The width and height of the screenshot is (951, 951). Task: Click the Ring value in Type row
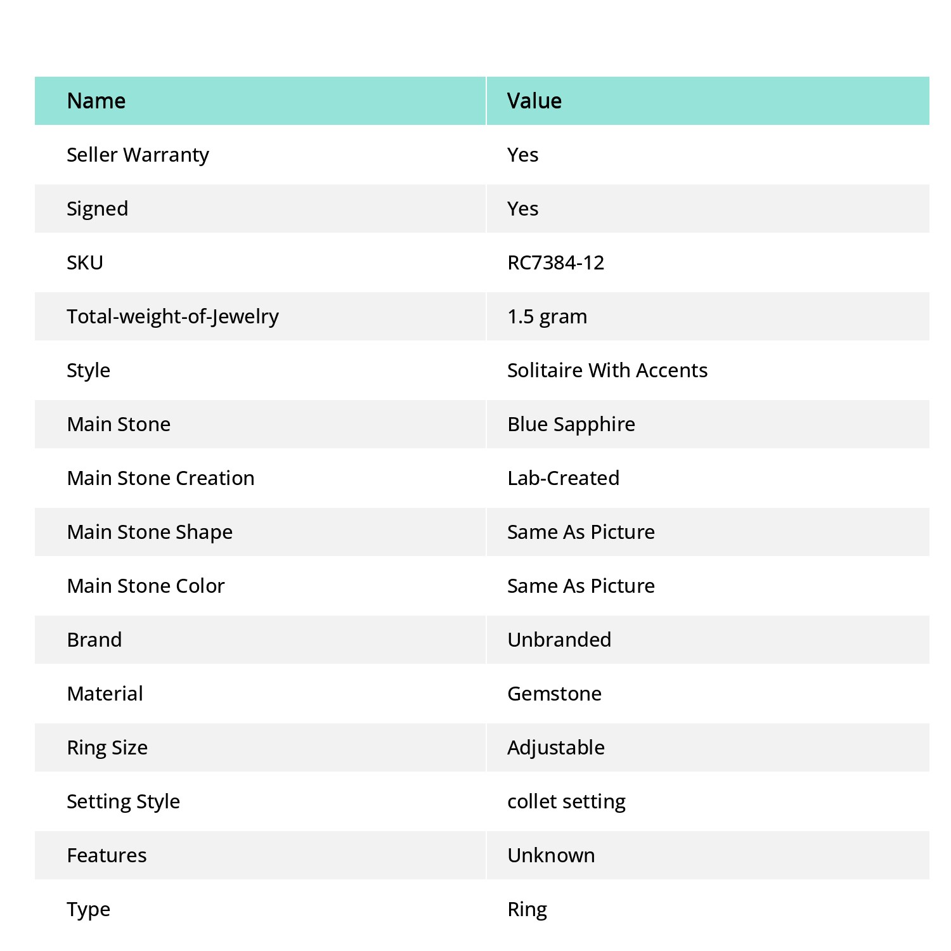tap(527, 909)
